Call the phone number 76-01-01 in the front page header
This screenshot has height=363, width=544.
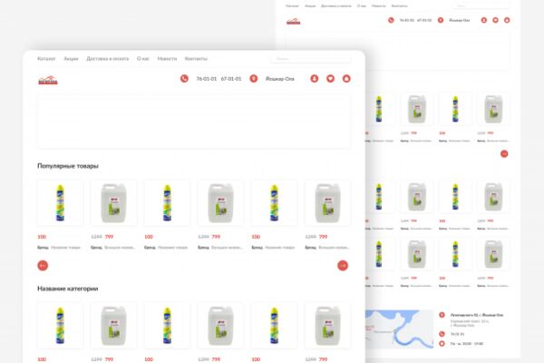pos(207,79)
